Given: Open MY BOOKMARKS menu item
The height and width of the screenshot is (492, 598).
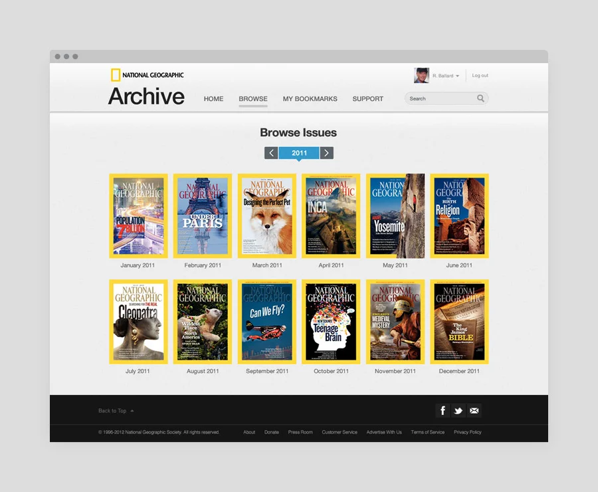Looking at the screenshot, I should pyautogui.click(x=310, y=99).
